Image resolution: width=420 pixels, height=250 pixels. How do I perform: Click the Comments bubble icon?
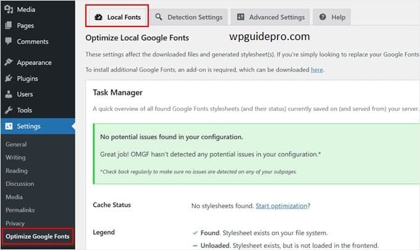coord(9,41)
